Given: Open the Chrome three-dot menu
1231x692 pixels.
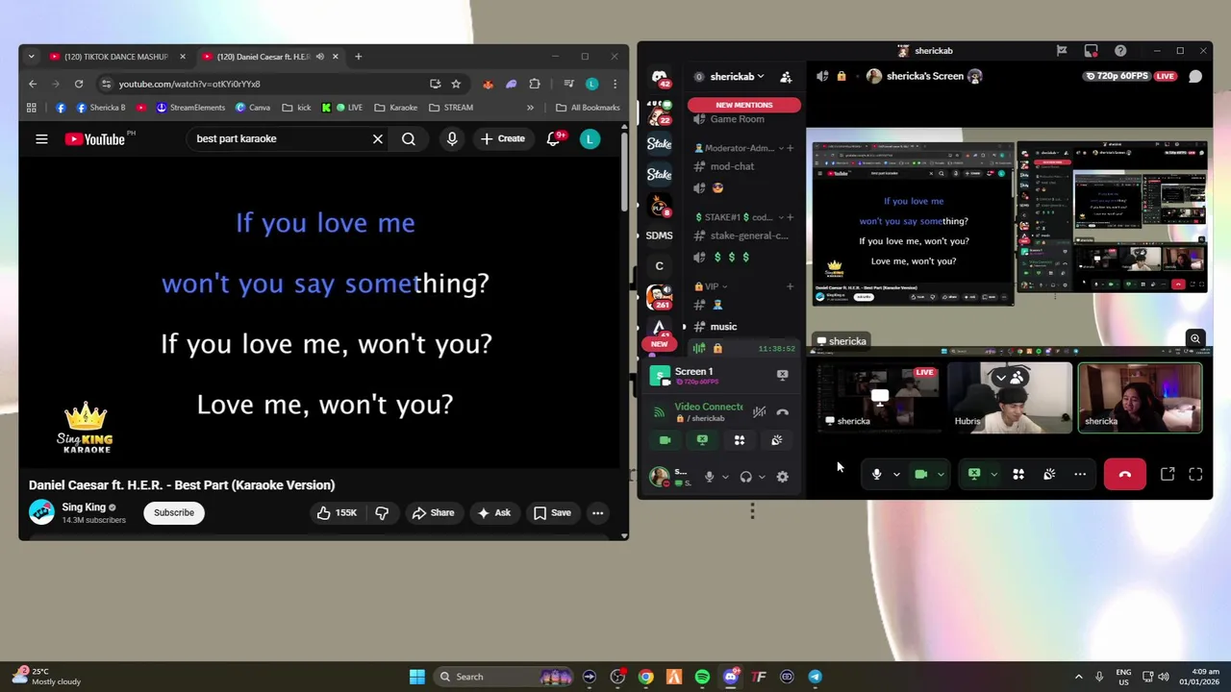Looking at the screenshot, I should pyautogui.click(x=615, y=84).
